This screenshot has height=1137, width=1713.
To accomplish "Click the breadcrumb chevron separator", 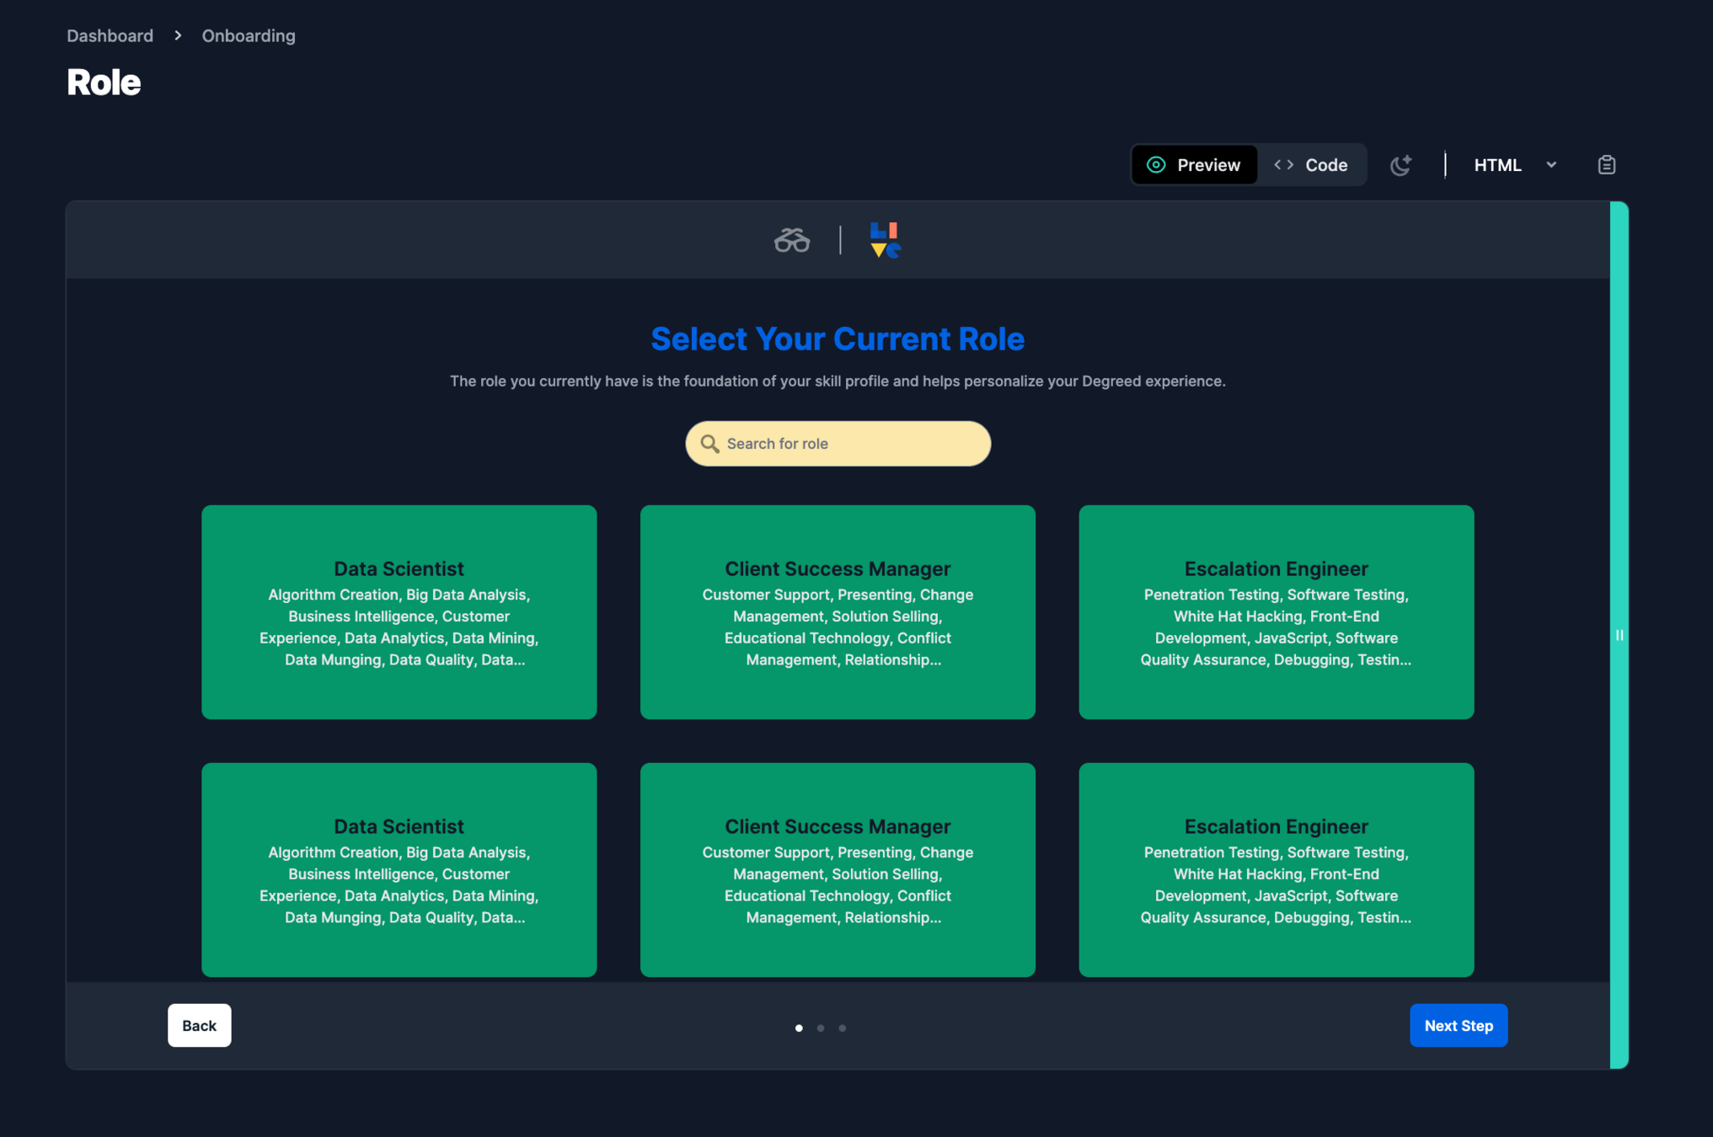I will 178,35.
